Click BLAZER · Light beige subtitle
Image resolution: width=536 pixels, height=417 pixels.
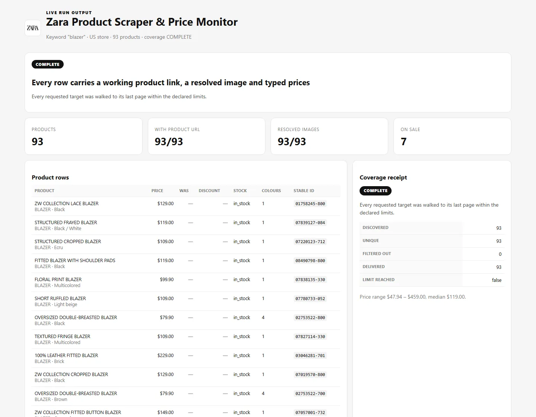[56, 305]
